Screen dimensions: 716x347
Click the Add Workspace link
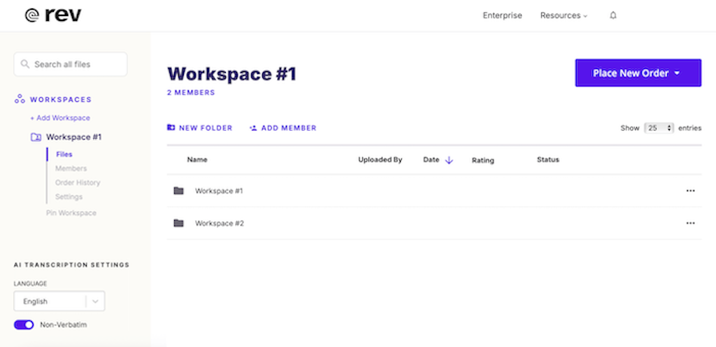point(59,118)
